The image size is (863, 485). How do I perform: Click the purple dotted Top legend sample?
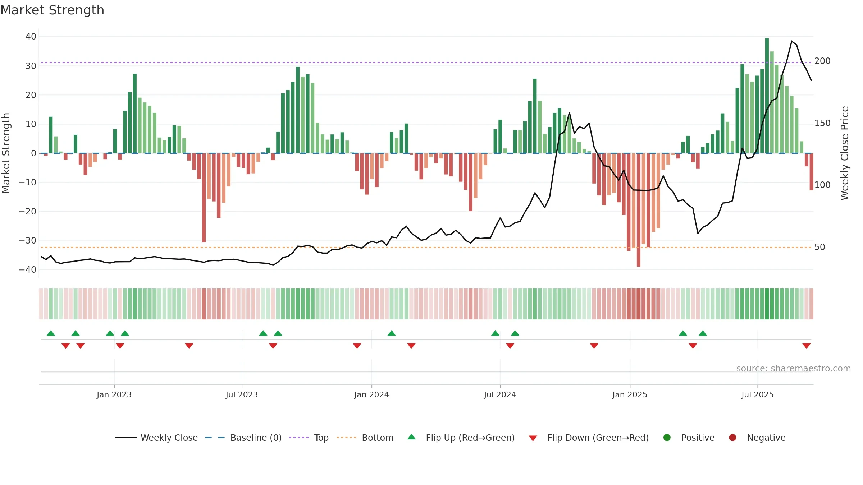click(299, 438)
